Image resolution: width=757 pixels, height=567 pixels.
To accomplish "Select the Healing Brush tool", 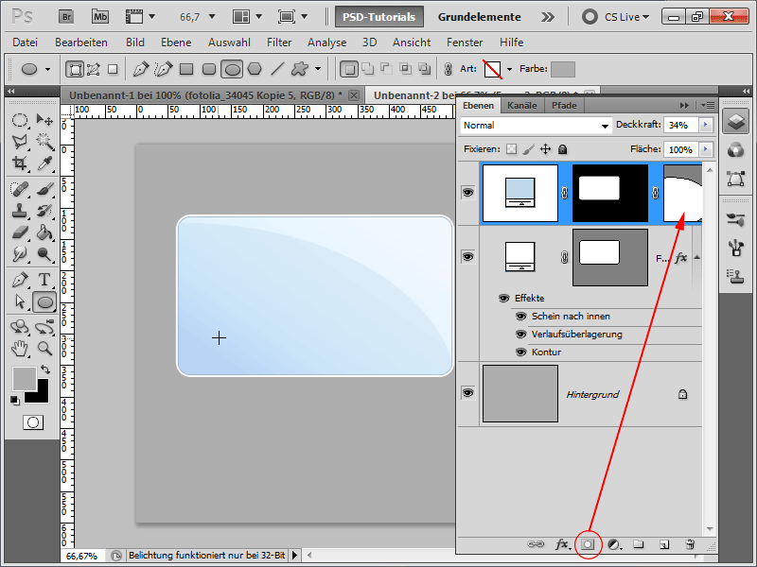I will [19, 189].
